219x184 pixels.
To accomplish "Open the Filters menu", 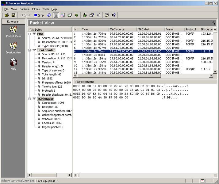I will 36,9.
